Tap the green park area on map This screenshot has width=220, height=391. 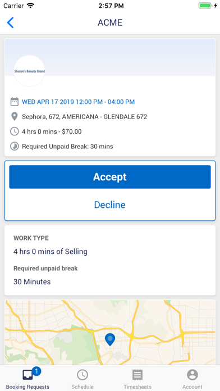tap(75, 342)
